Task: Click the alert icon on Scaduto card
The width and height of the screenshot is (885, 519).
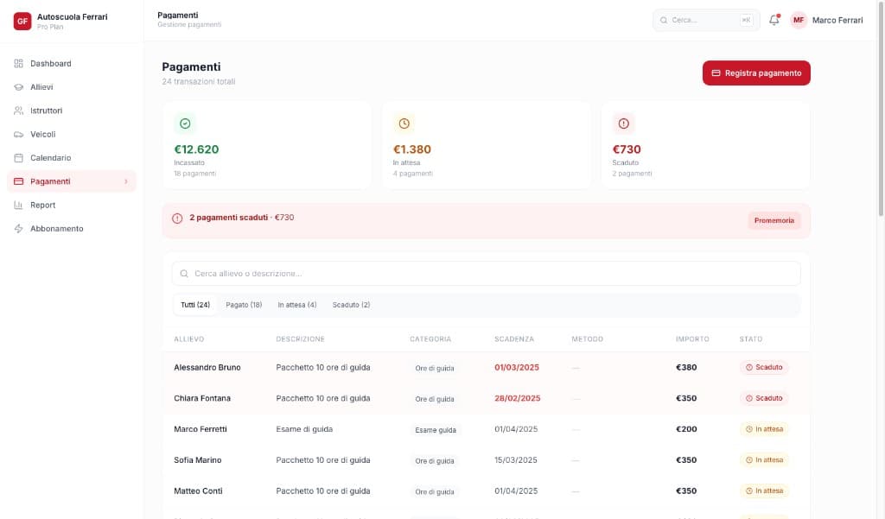Action: pyautogui.click(x=623, y=123)
